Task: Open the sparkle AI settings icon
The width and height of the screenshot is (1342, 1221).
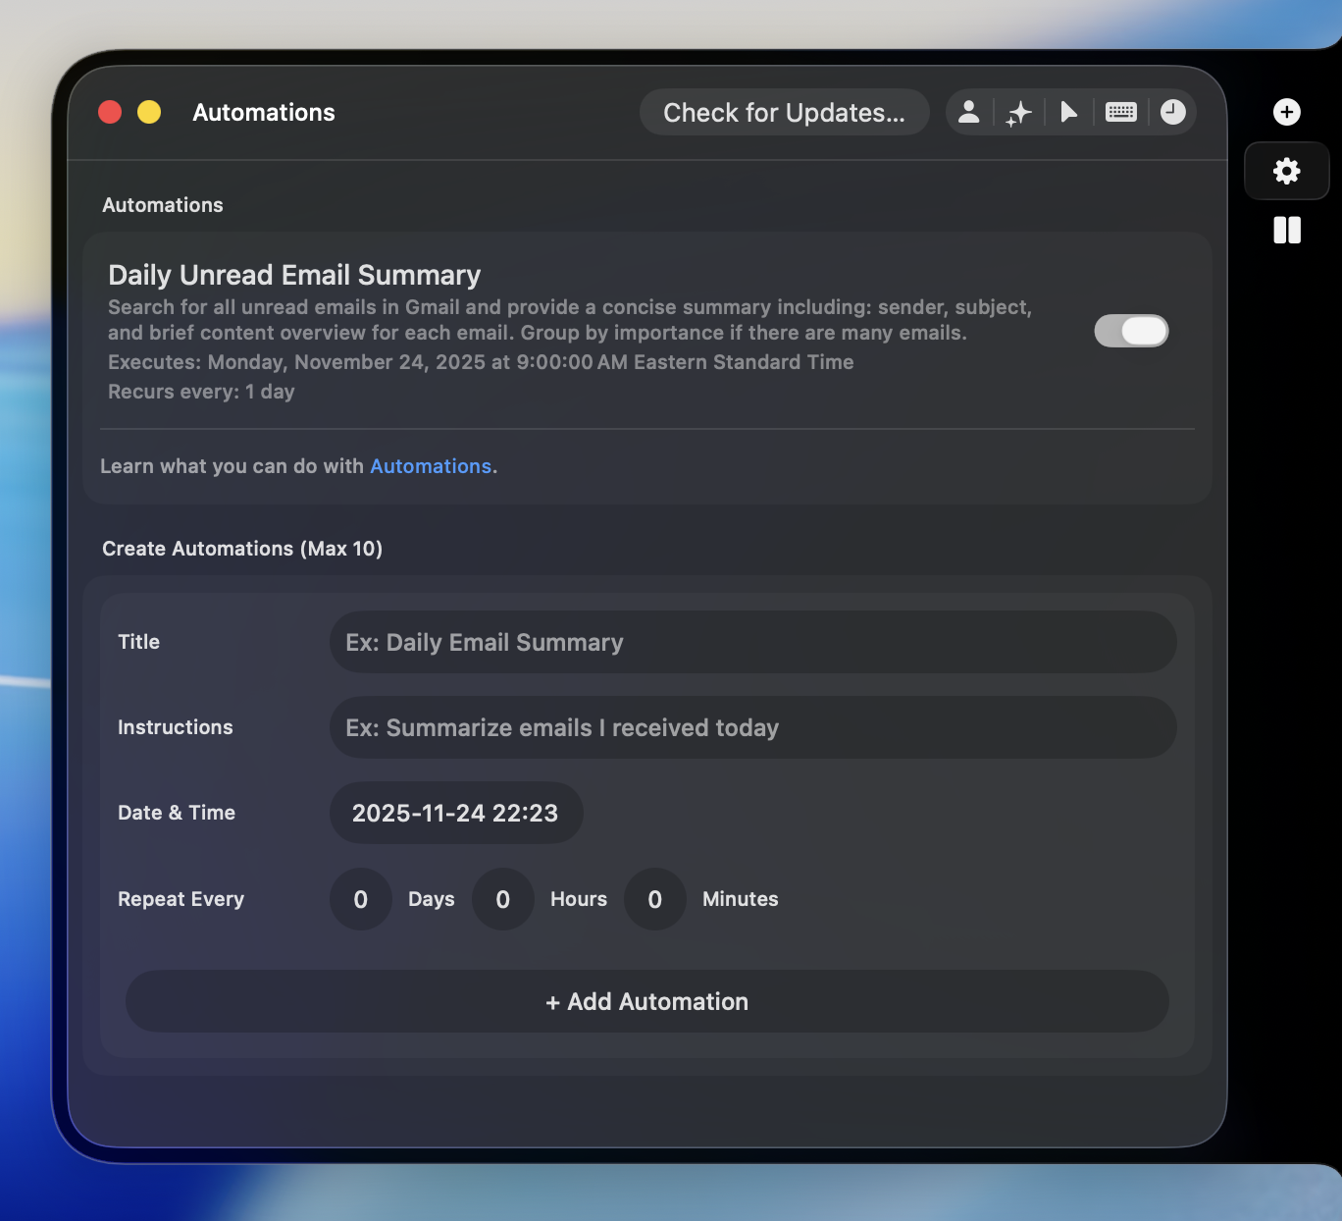Action: point(1019,113)
